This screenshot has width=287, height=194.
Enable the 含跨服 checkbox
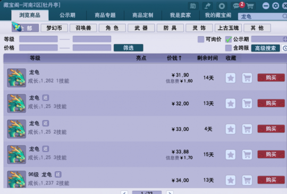tap(229, 48)
